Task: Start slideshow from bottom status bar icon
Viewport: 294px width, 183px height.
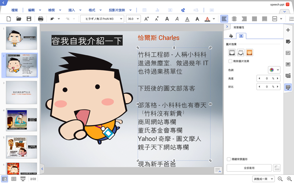Action: point(23,179)
